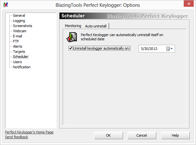Viewport: 196px width, 145px height.
Task: Open the calendar picker icon in date field
Action: point(168,49)
